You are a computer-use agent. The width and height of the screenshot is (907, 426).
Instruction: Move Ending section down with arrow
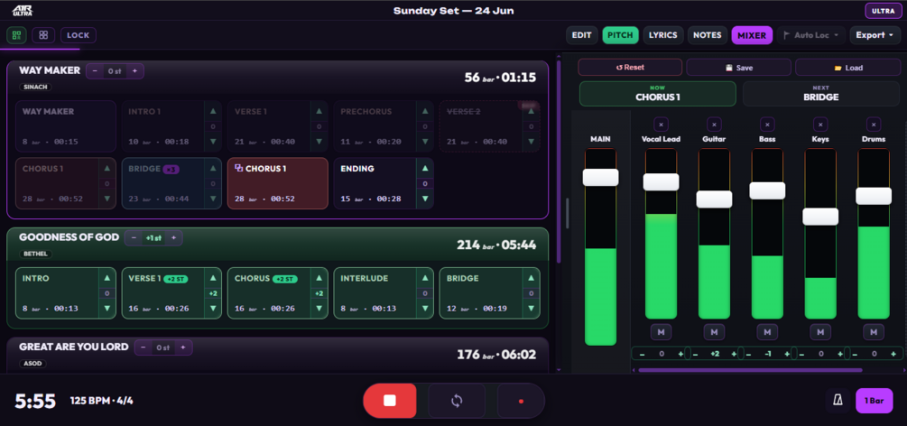(425, 199)
